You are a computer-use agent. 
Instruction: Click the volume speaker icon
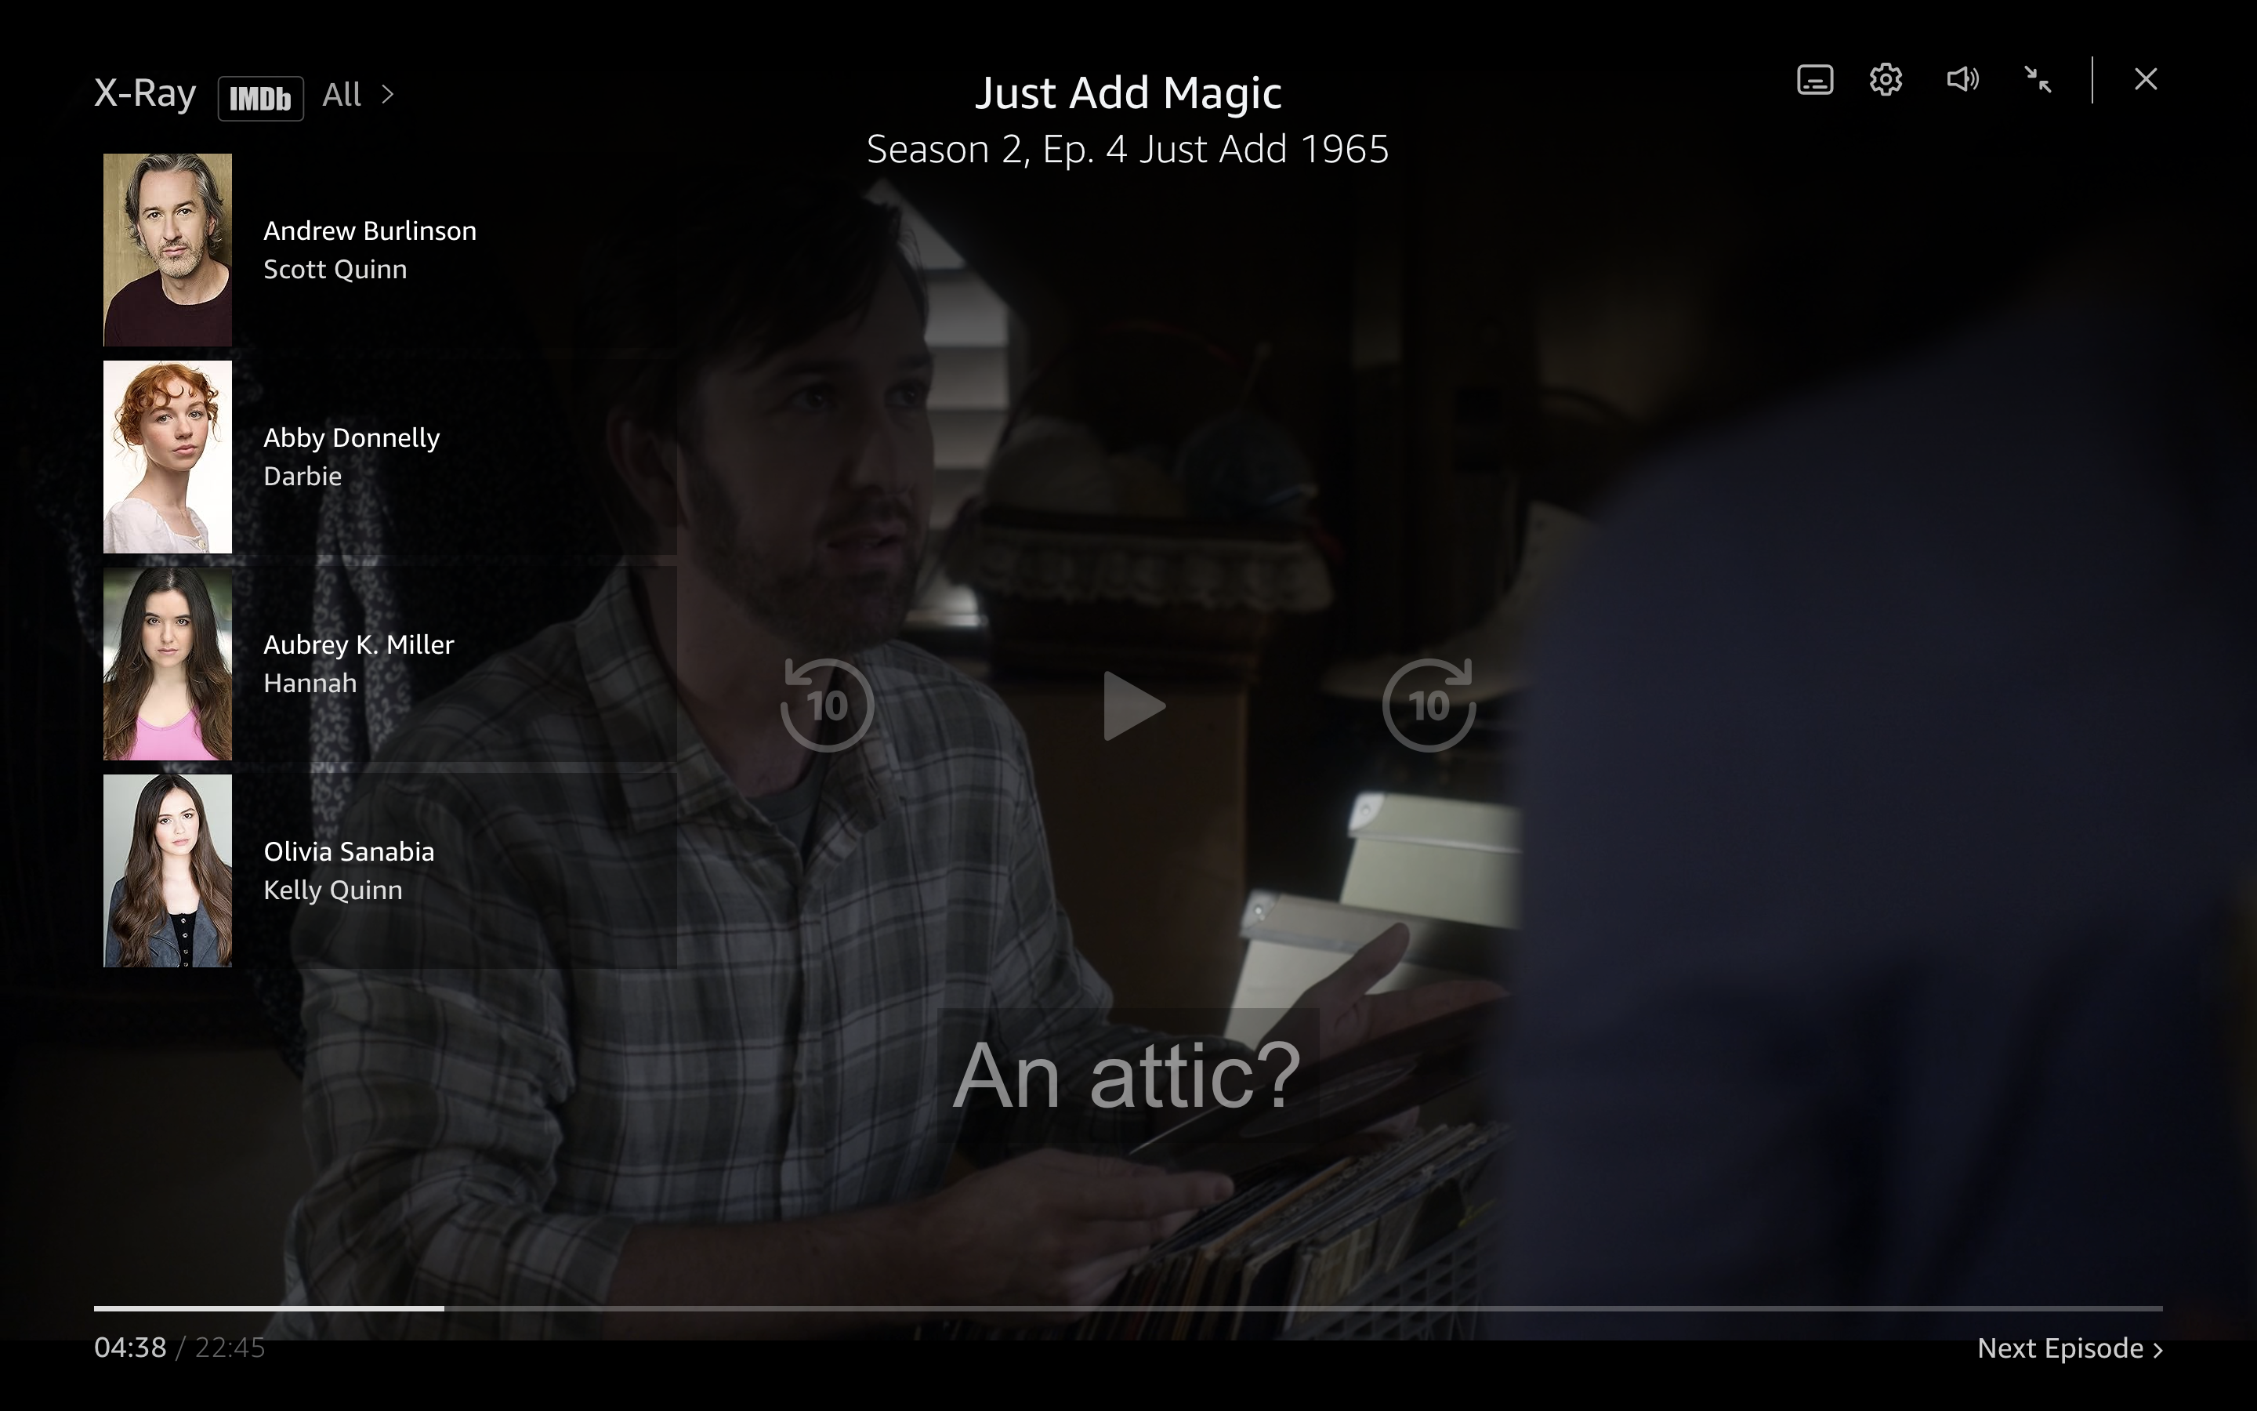pyautogui.click(x=1962, y=80)
